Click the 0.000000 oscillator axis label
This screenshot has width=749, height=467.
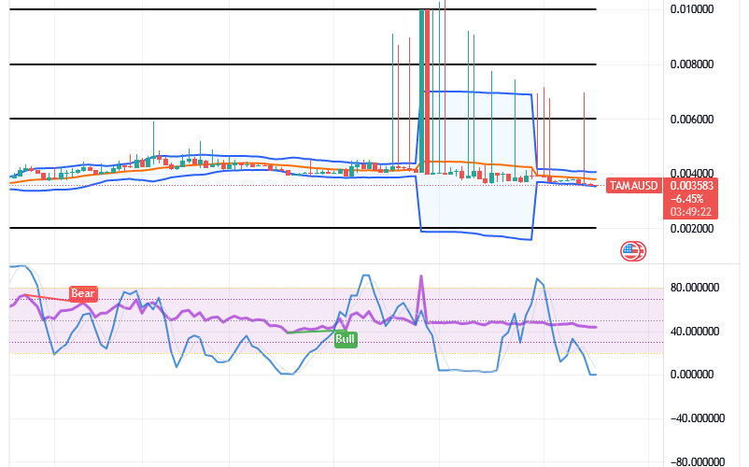pos(692,375)
